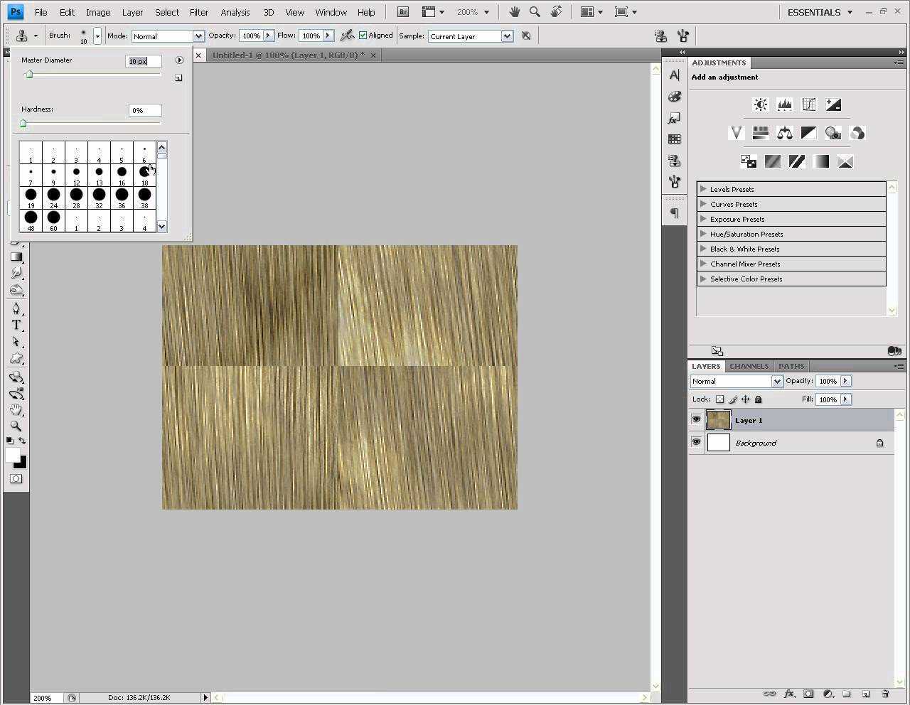Image resolution: width=910 pixels, height=705 pixels.
Task: Select the Hand tool in the toolbox
Action: 16,410
